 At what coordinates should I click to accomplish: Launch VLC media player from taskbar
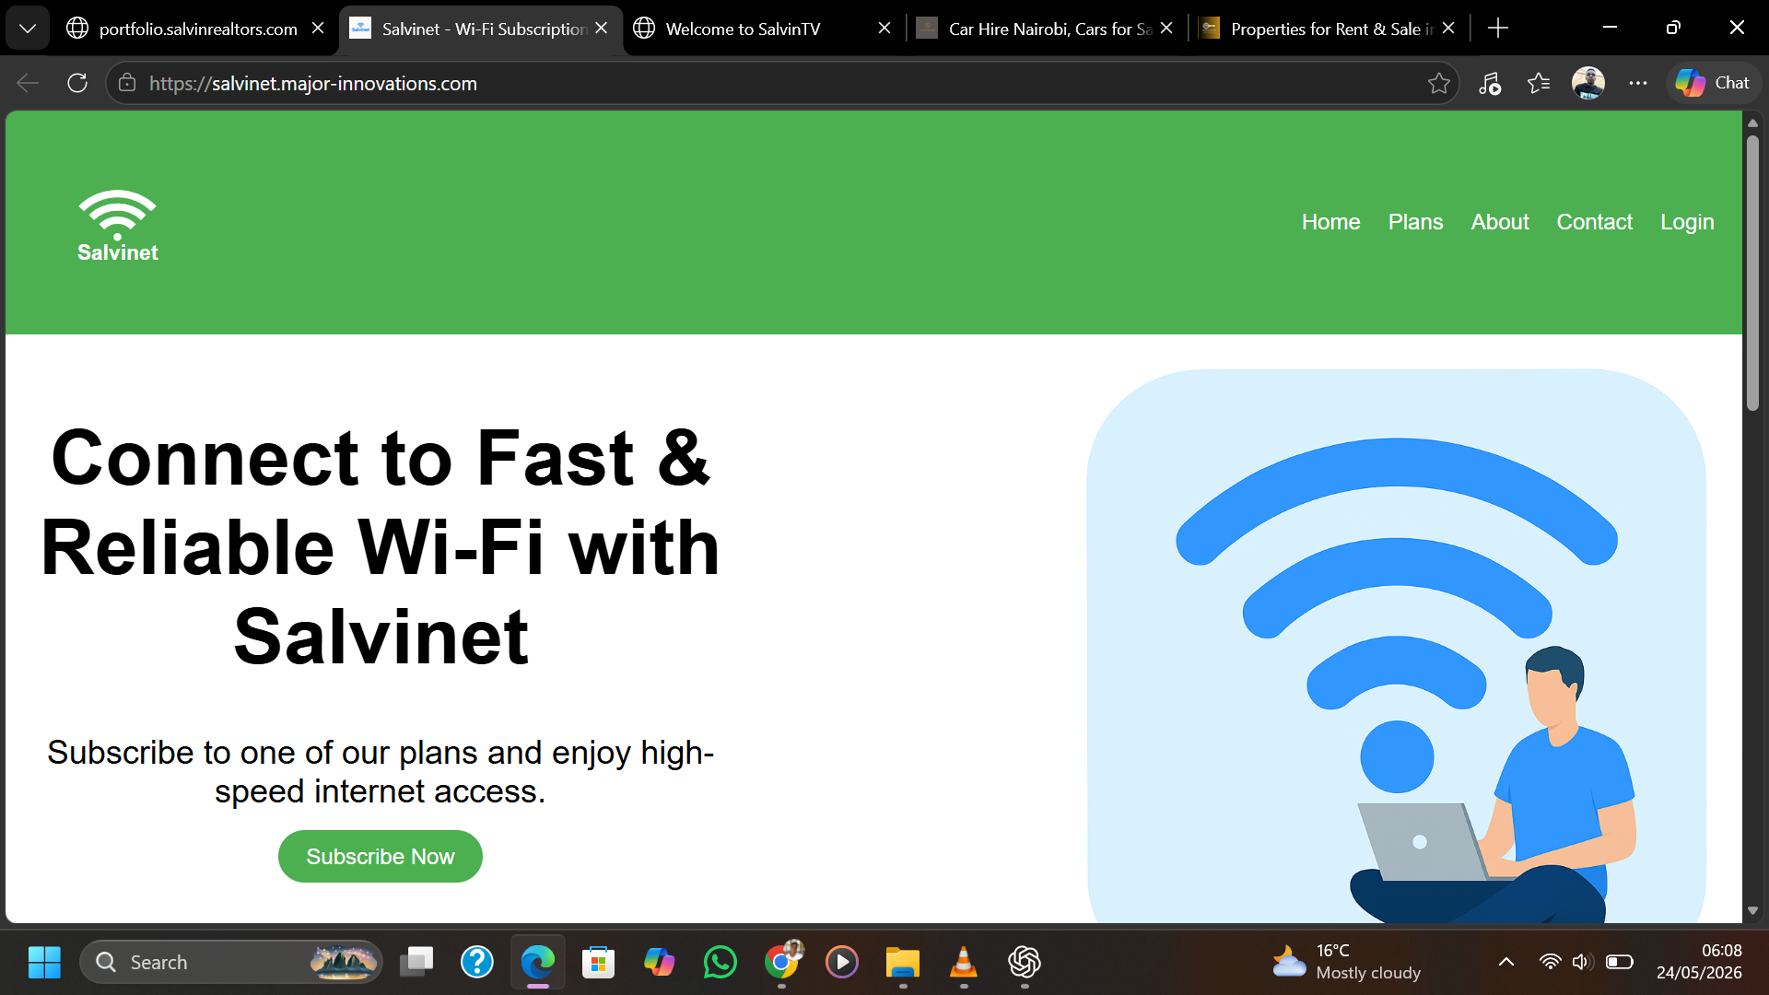963,962
